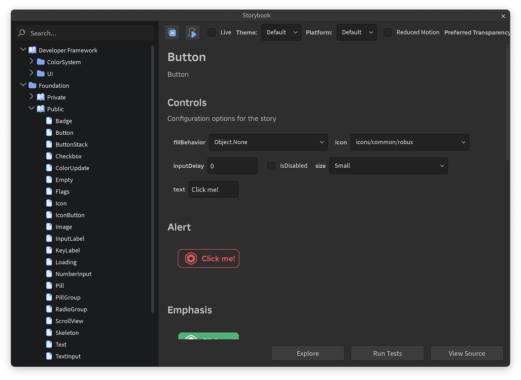
Task: Click the UI folder icon
Action: tap(41, 73)
